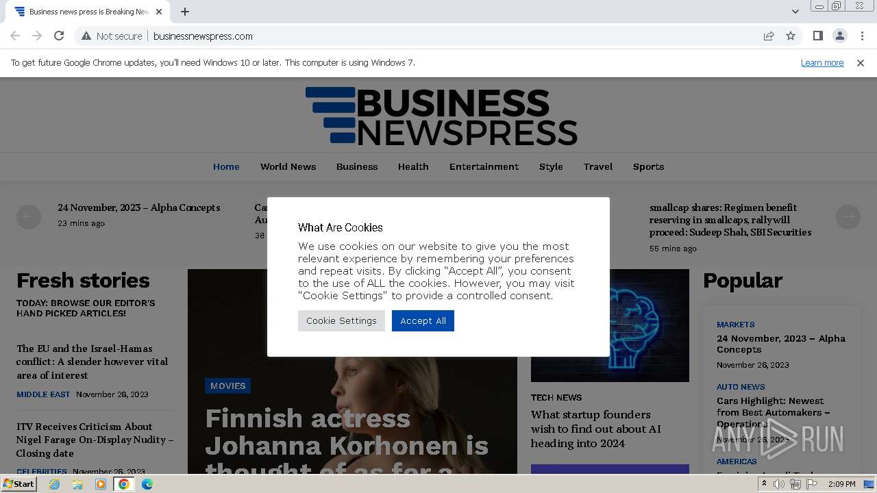Image resolution: width=877 pixels, height=493 pixels.
Task: Show hidden system tray icons
Action: [x=764, y=484]
